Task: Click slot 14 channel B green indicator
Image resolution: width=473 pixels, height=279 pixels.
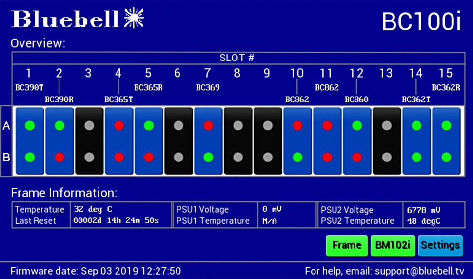Action: pyautogui.click(x=416, y=157)
